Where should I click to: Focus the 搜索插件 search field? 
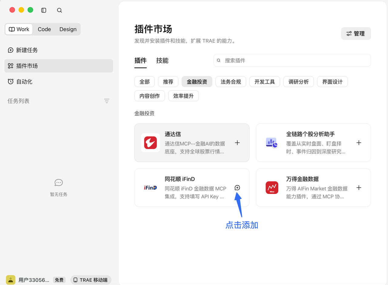pos(292,60)
